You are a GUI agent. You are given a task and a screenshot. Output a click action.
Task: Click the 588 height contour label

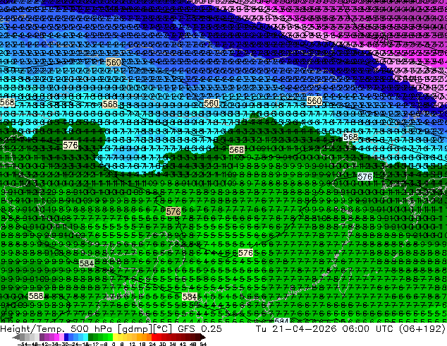36,296
